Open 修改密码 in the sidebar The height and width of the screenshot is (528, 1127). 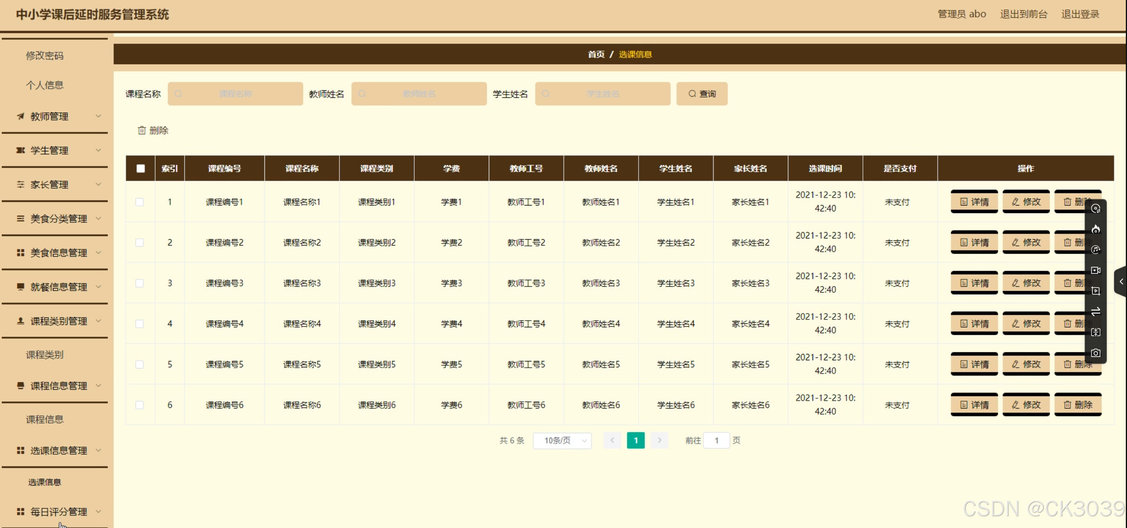(x=45, y=55)
